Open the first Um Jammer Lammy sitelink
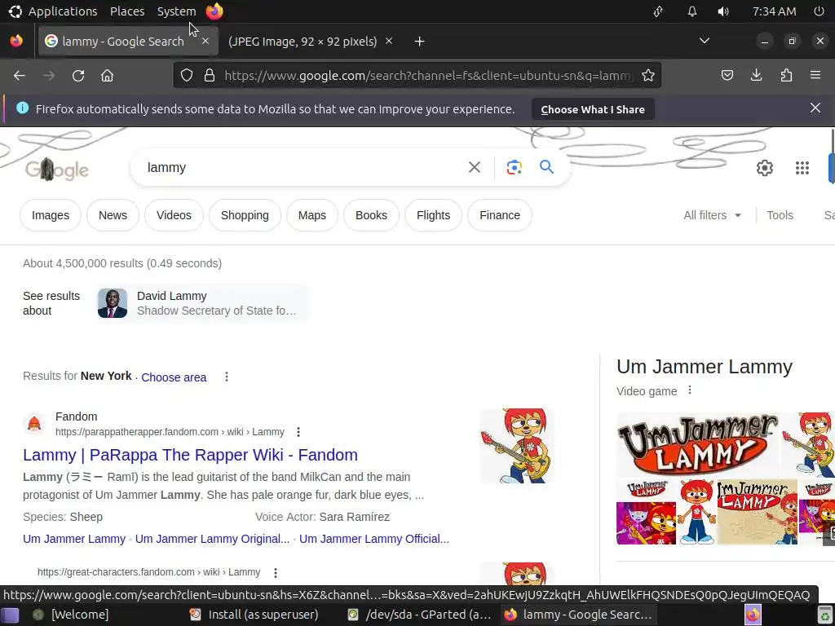Image resolution: width=835 pixels, height=626 pixels. coord(74,539)
